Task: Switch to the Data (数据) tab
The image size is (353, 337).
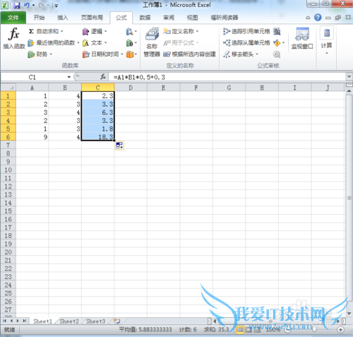Action: click(145, 18)
